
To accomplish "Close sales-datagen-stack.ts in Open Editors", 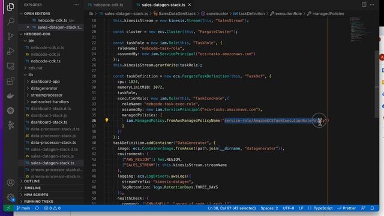I will coord(28,27).
